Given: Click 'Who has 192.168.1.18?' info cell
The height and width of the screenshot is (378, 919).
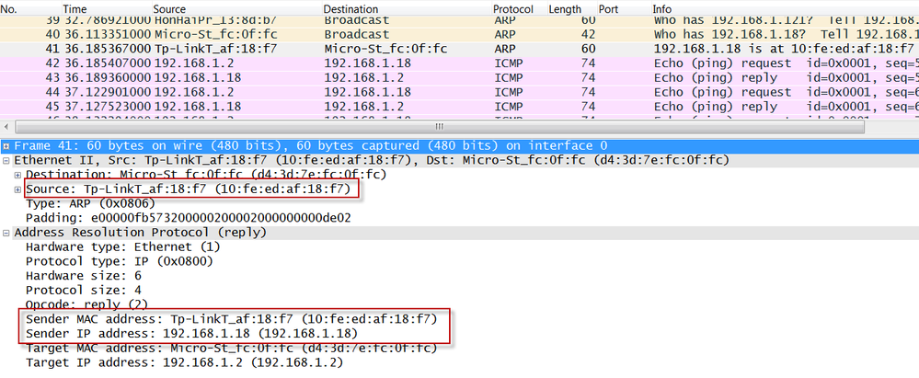Looking at the screenshot, I should (786, 35).
